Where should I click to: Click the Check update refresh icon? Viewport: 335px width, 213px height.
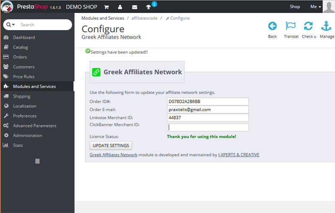309,26
